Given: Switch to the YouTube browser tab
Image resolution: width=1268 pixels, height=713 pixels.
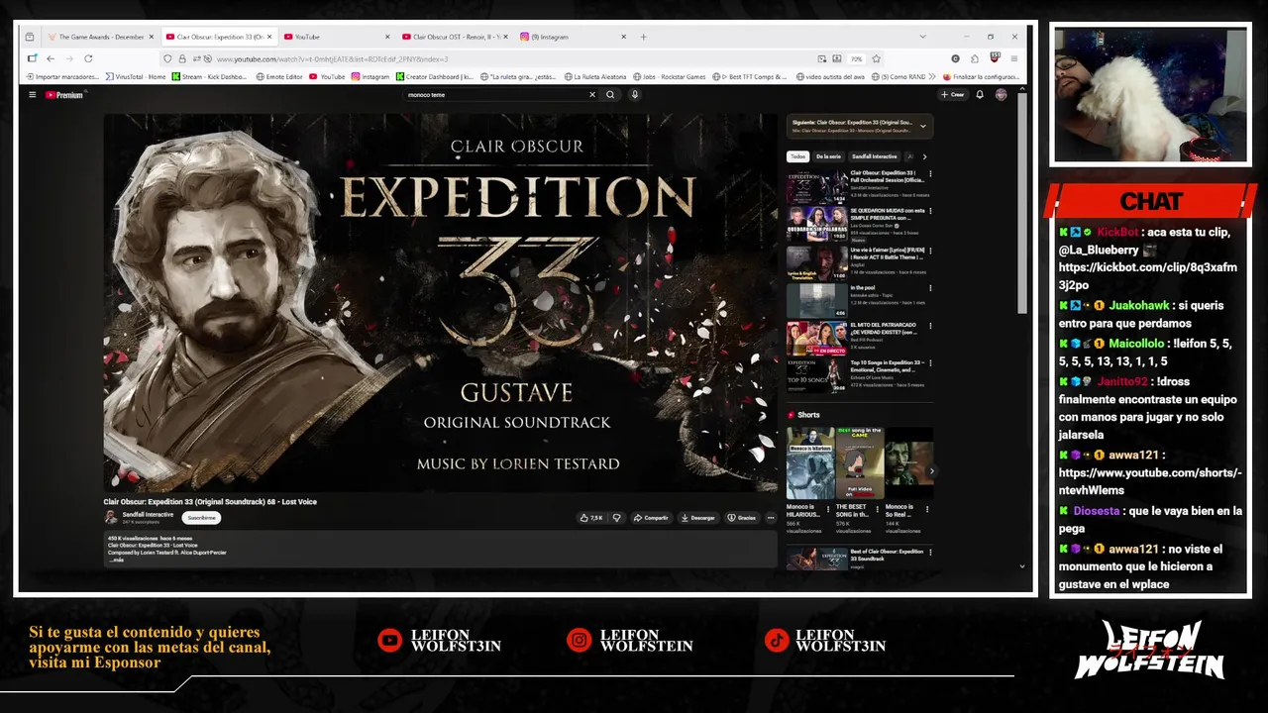Looking at the screenshot, I should 337,37.
